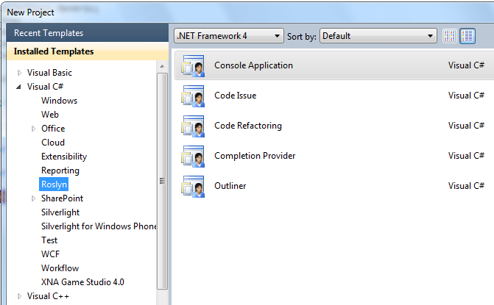Open the .NET Framework 4 dropdown
This screenshot has width=494, height=305.
click(229, 36)
